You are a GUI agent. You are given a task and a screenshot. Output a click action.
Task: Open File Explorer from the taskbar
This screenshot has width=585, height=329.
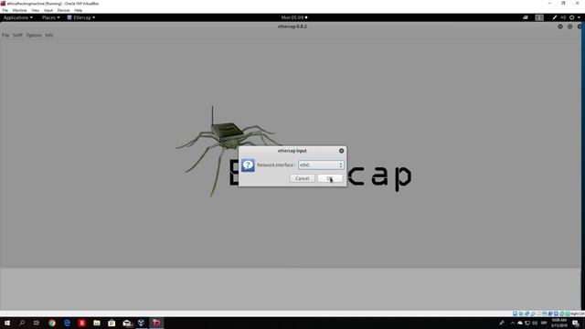(97, 323)
